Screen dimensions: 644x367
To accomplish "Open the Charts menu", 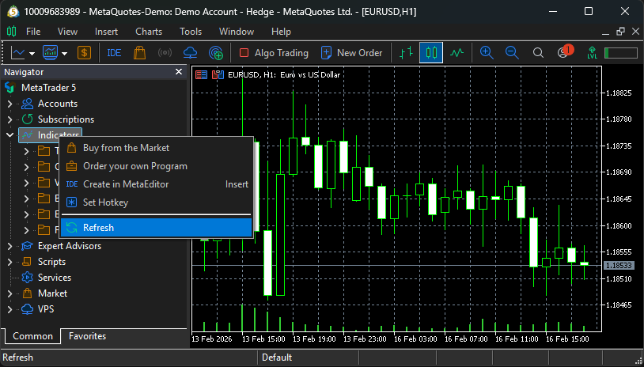I will coord(149,32).
